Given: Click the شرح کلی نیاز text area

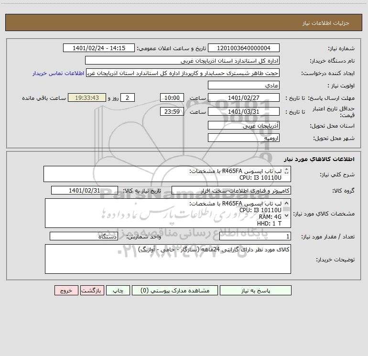Looking at the screenshot, I should point(167,174).
